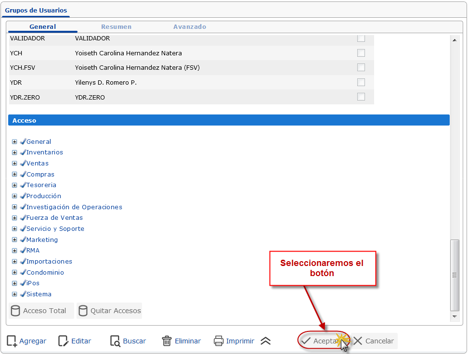468x354 pixels.
Task: Click the Acceso section header bar
Action: coord(229,120)
